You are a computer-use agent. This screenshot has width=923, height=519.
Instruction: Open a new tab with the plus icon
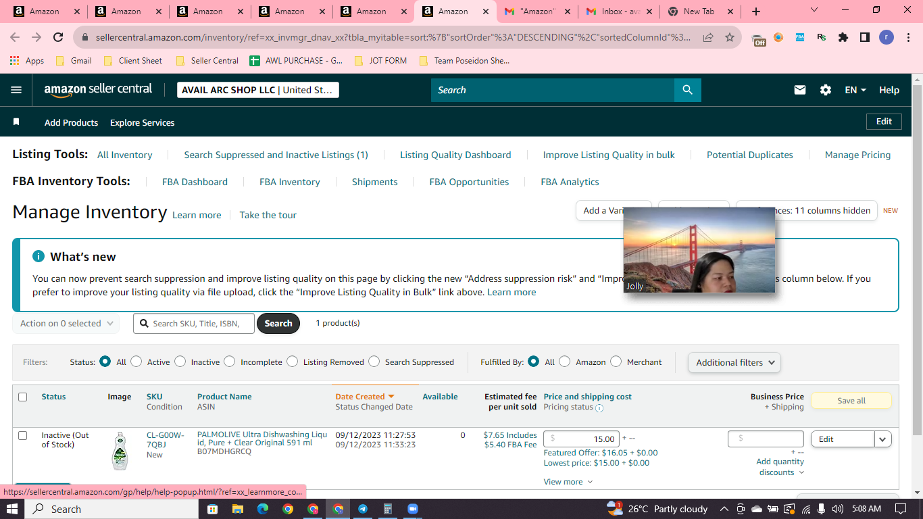click(x=756, y=11)
